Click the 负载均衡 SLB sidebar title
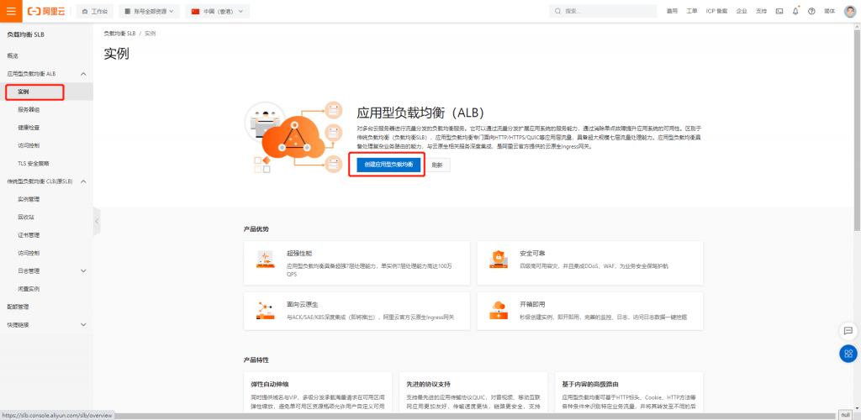The image size is (861, 420). coord(25,34)
